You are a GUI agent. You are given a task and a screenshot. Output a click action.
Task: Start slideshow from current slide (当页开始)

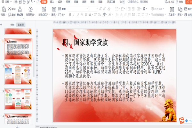tap(30, 10)
